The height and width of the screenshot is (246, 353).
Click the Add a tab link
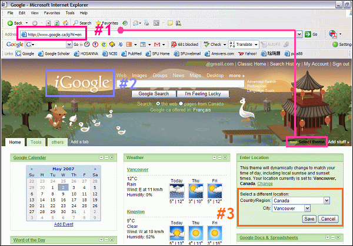79,142
